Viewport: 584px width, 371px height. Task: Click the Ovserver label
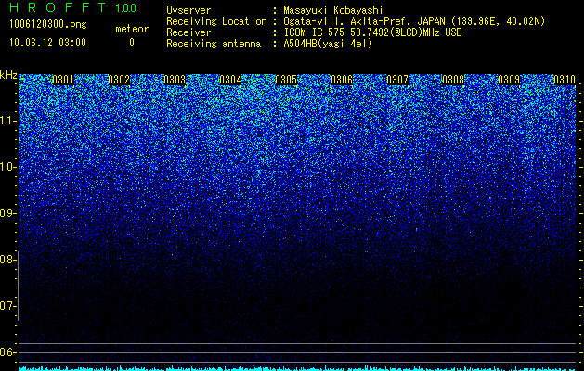(x=188, y=10)
